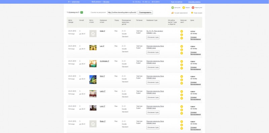
Task: Click first availability icon in Regio 3* row
Action: point(182,122)
